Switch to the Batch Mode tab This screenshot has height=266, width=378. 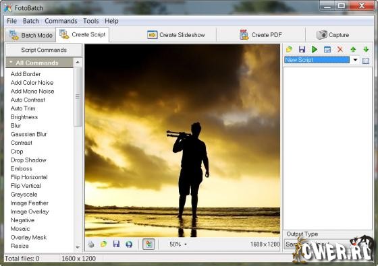click(30, 35)
